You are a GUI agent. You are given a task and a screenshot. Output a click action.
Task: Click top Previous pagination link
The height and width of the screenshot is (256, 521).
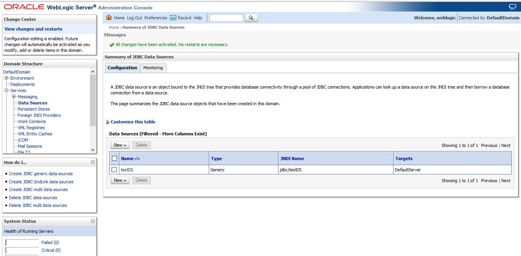(489, 145)
